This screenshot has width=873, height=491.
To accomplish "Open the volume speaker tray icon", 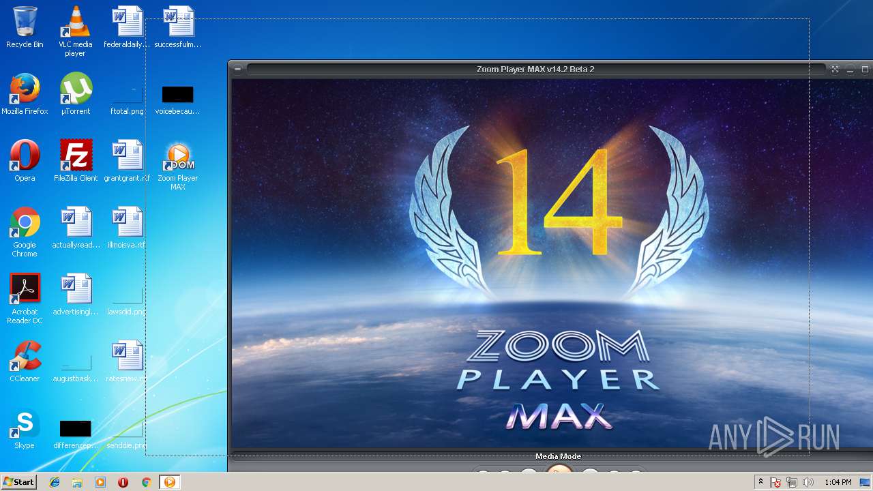I will (x=808, y=483).
